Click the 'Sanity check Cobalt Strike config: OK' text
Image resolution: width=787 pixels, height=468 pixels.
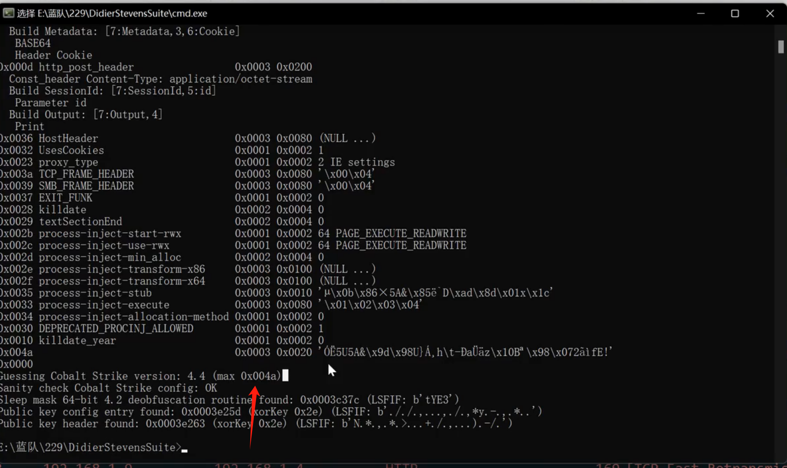(x=108, y=388)
